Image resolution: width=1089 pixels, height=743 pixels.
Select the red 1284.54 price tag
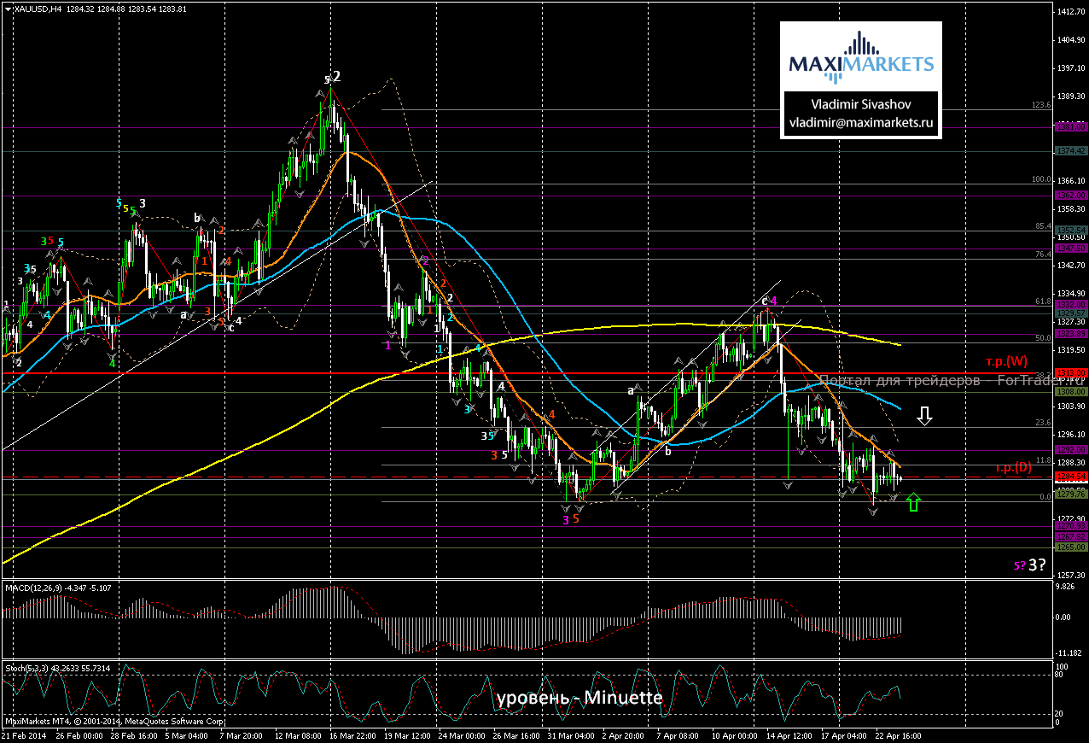(1070, 477)
